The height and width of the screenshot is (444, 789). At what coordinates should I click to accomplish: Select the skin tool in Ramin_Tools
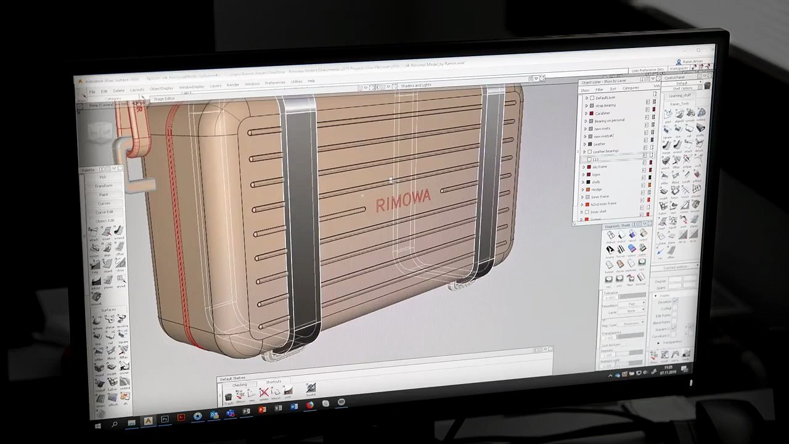[678, 129]
